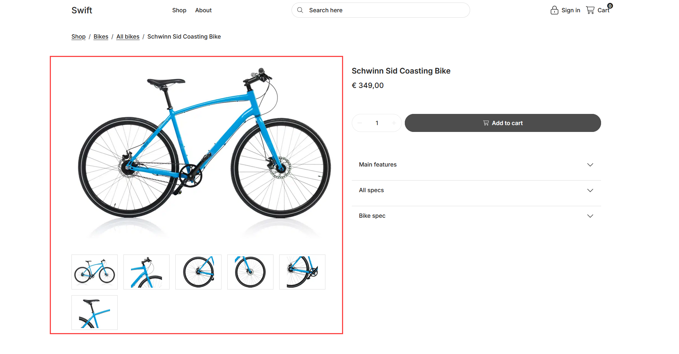679x354 pixels.
Task: Click the Shop breadcrumb link
Action: 78,36
